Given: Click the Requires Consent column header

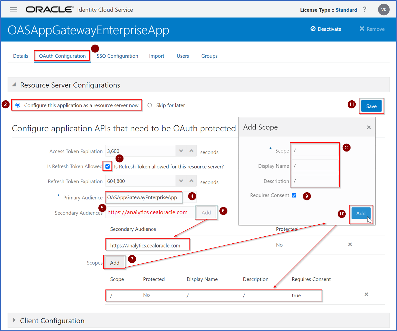Looking at the screenshot, I should [x=311, y=279].
